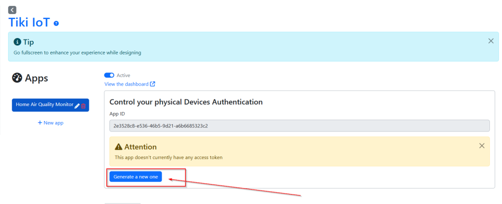This screenshot has width=502, height=204.
Task: Click the Control your physical Devices Authentication heading
Action: (186, 102)
